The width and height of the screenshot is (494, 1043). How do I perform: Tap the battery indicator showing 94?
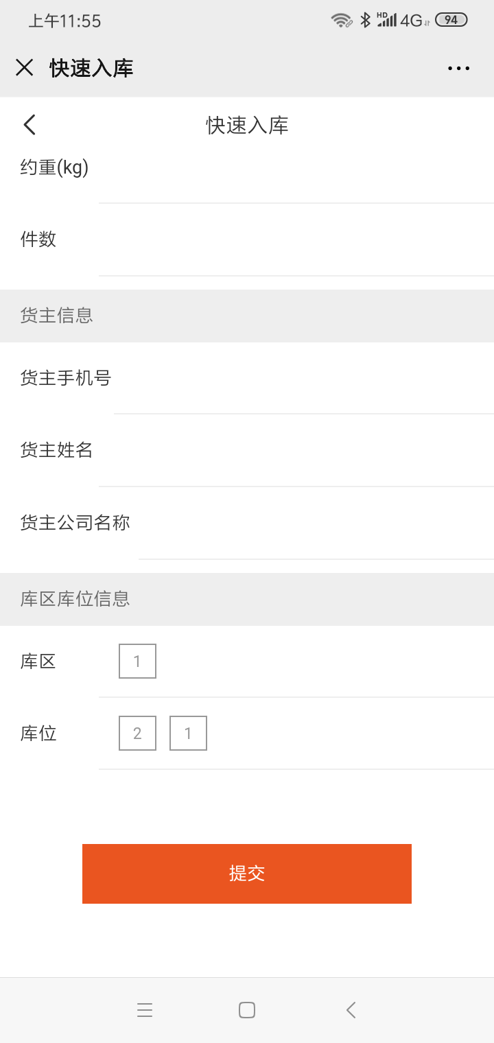451,20
